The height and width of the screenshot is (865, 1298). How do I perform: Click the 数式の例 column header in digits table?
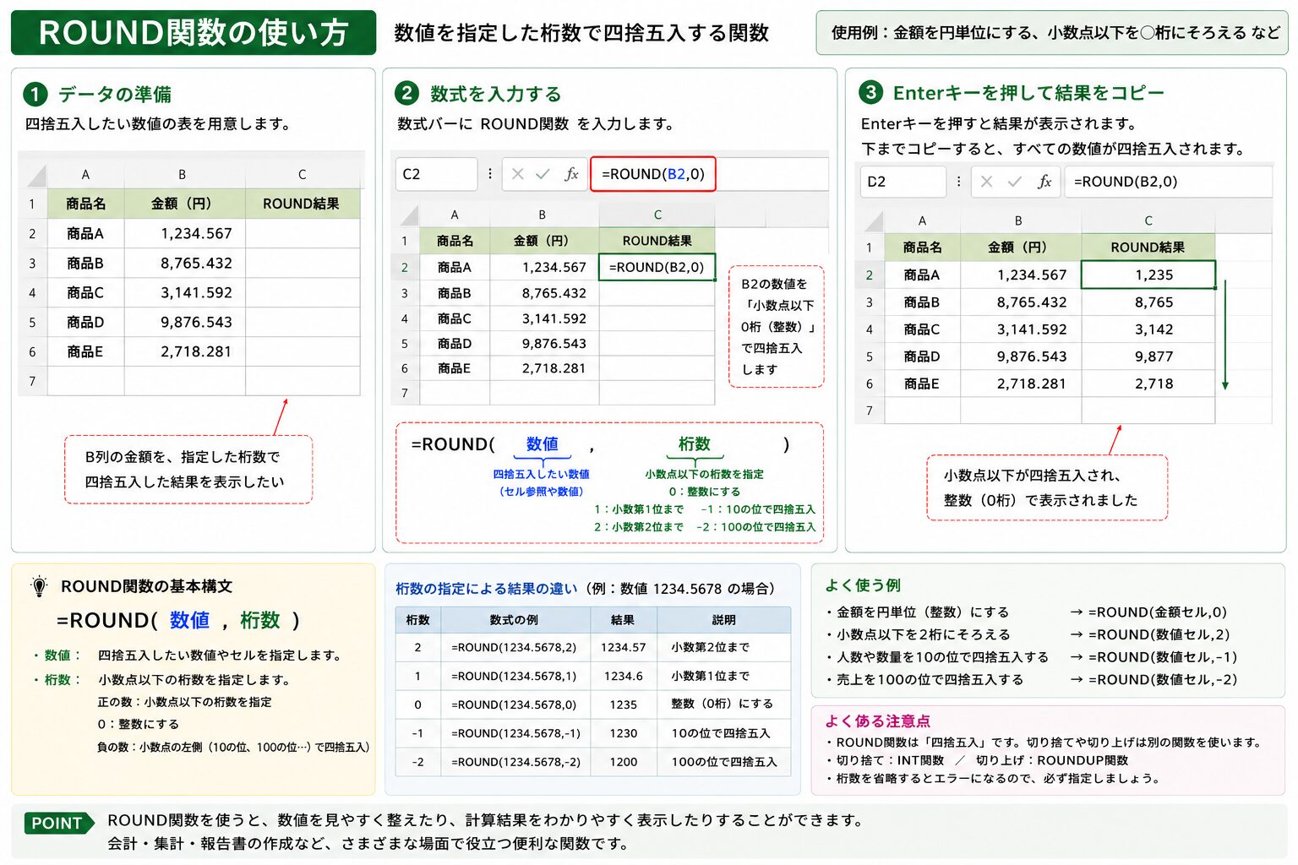coord(514,620)
